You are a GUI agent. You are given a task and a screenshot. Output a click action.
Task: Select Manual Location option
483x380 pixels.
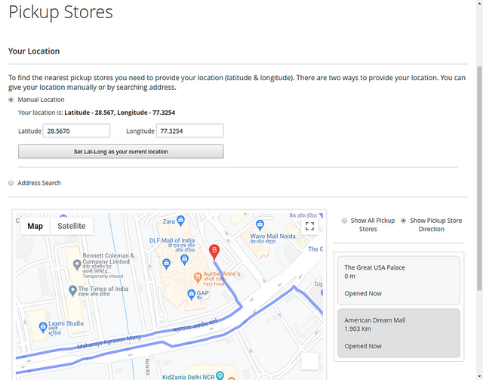(11, 100)
